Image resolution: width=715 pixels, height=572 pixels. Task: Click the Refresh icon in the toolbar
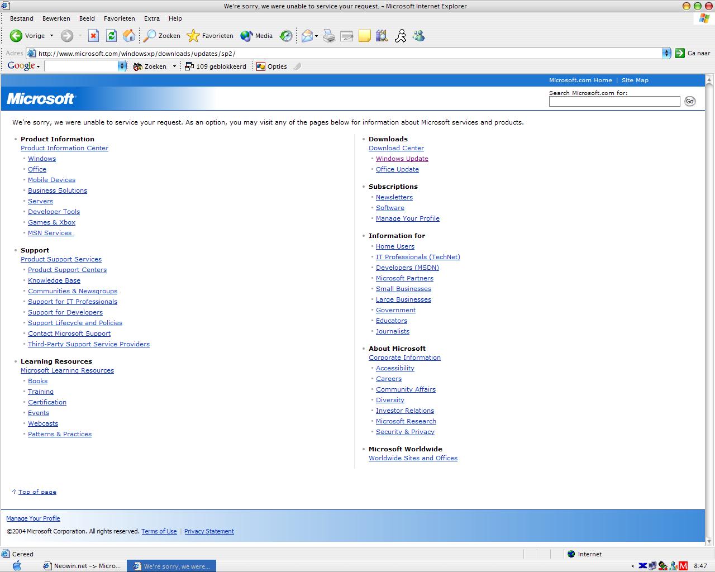click(x=111, y=35)
